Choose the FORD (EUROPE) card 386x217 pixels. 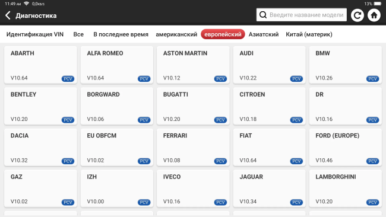(346, 147)
